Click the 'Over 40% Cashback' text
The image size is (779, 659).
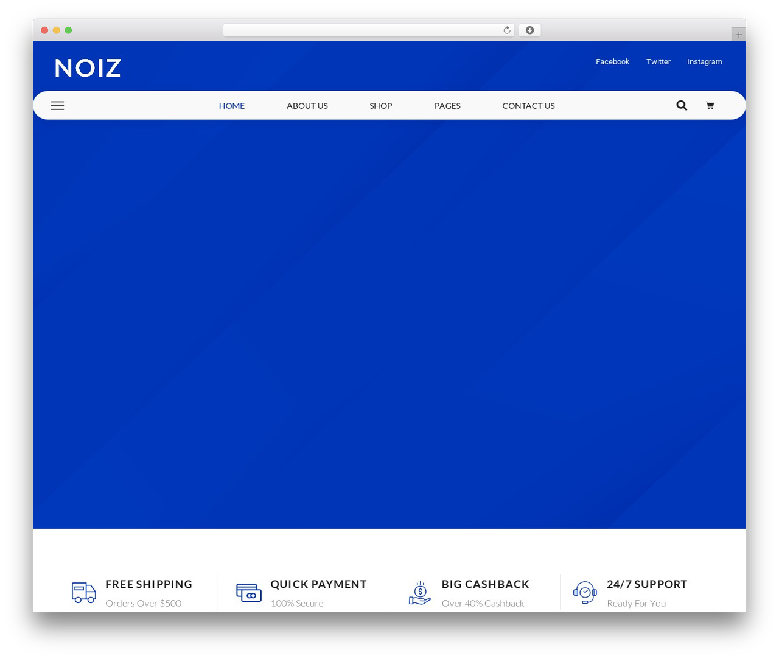click(x=483, y=604)
